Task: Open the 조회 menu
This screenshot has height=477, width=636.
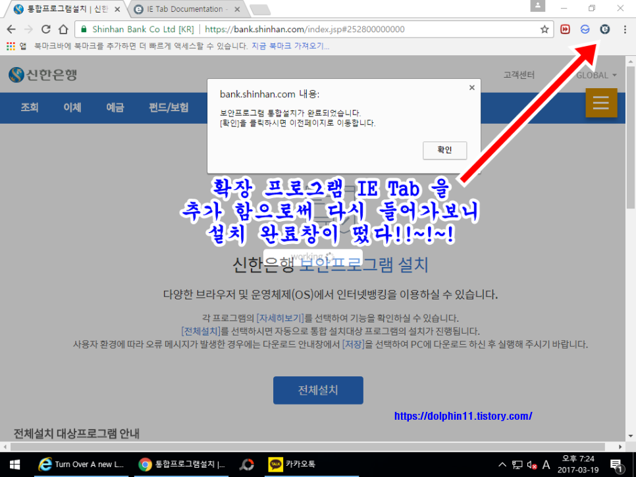Action: pyautogui.click(x=30, y=107)
